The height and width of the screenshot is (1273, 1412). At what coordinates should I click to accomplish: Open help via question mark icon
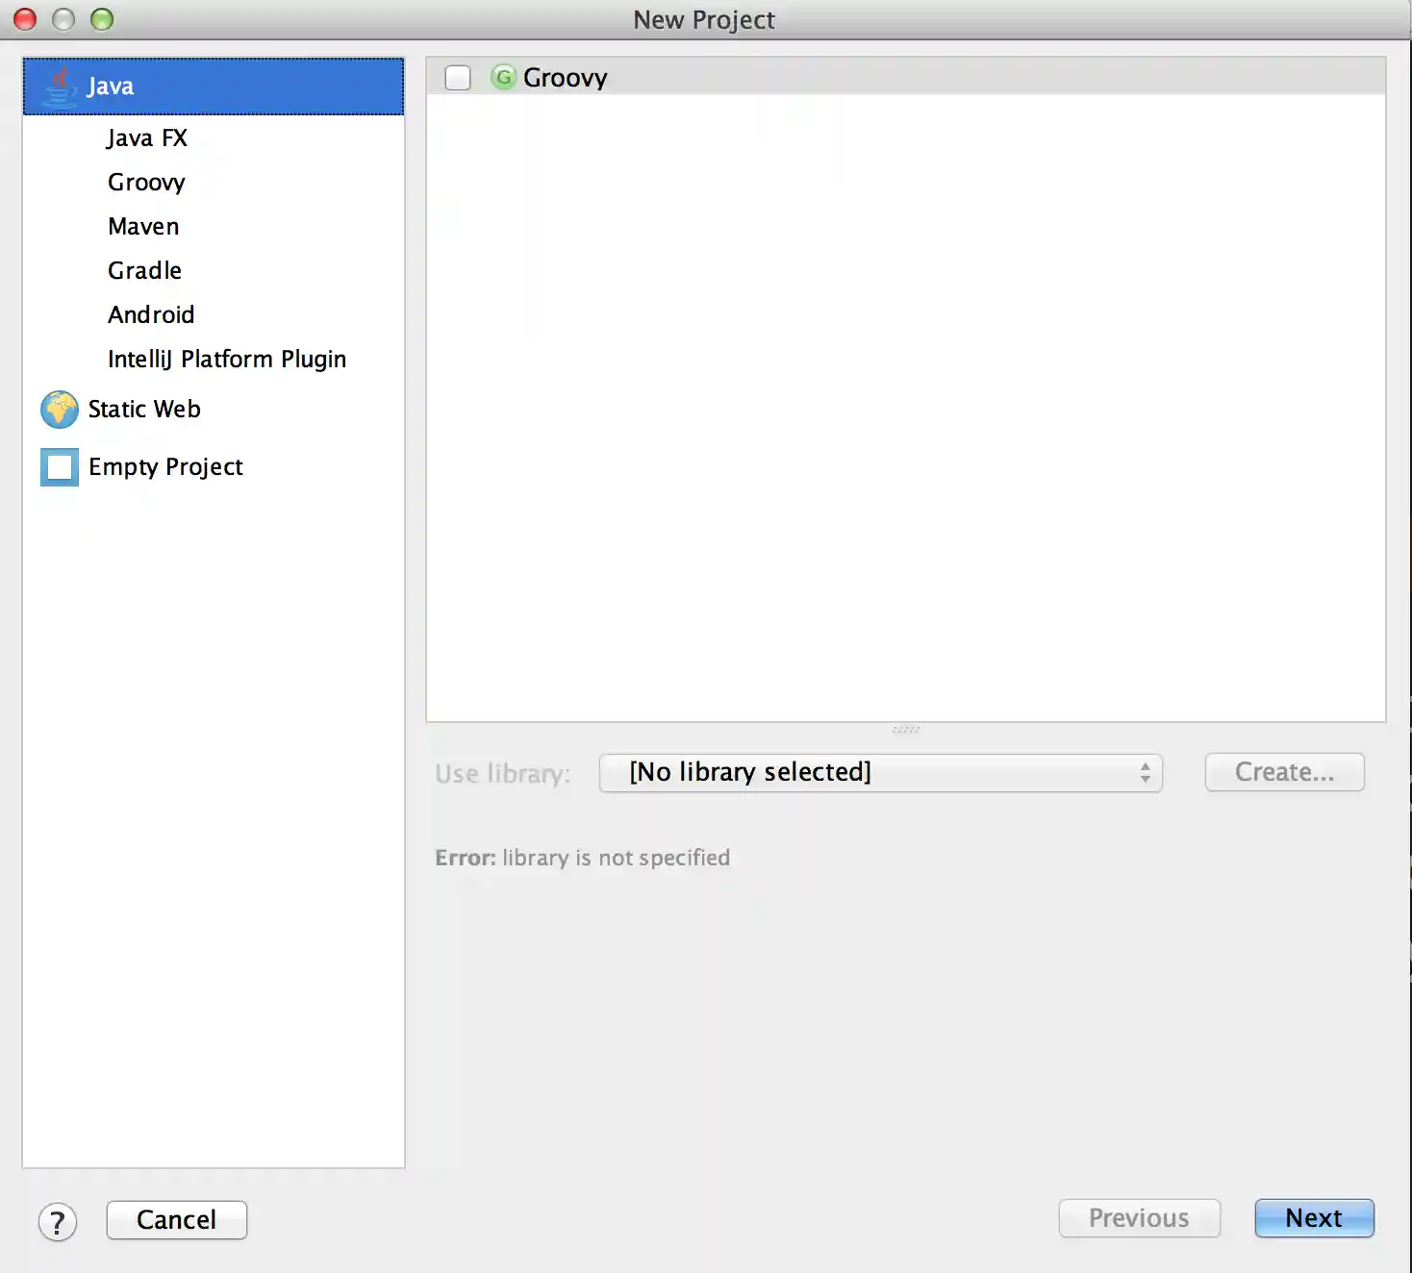tap(58, 1222)
